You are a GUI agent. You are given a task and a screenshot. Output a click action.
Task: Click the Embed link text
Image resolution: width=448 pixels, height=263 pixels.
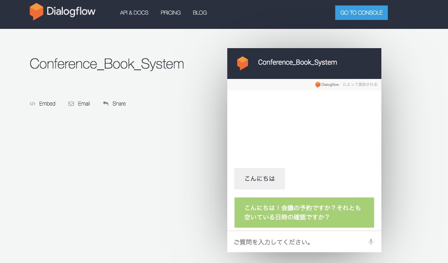pos(47,104)
